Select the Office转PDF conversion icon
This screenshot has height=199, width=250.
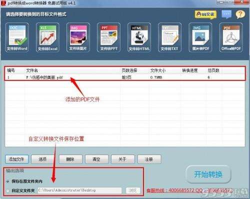tap(231, 37)
